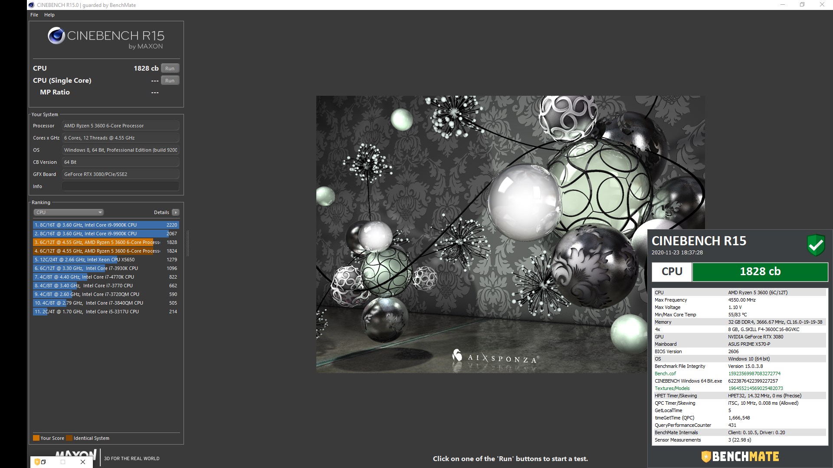This screenshot has height=468, width=833.
Task: Select ranking entry Intel Core i5-3317U
Action: 106,312
